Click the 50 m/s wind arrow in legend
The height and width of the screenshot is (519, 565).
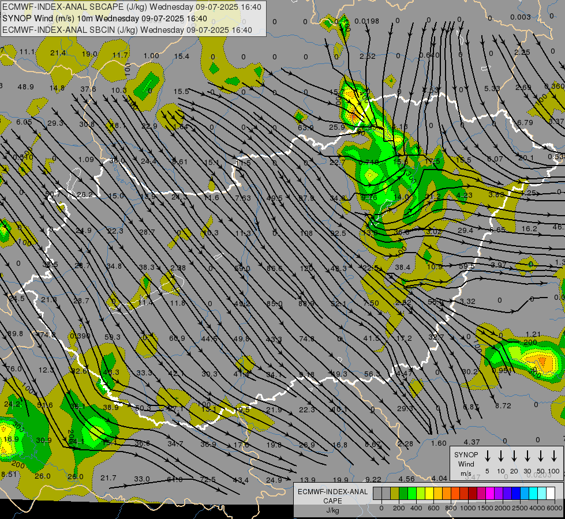(x=541, y=456)
